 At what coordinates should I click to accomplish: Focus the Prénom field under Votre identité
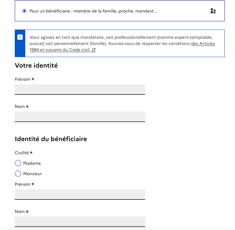[80, 89]
